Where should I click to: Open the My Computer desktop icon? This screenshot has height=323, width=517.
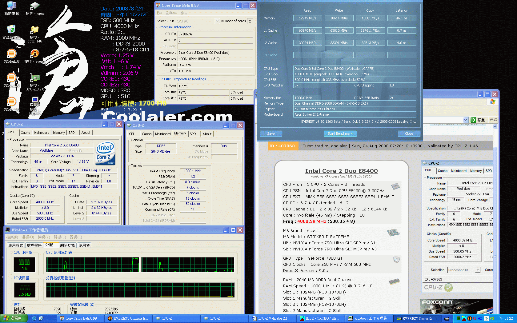(11, 8)
